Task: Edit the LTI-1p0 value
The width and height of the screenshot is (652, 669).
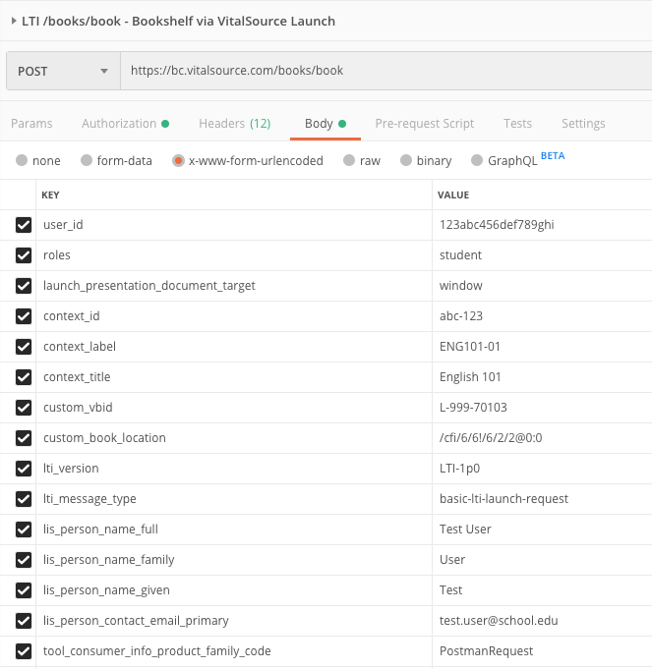Action: point(542,469)
